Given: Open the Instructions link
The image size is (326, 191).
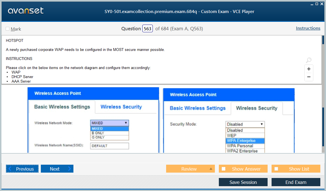Looking at the screenshot, I should (x=308, y=28).
